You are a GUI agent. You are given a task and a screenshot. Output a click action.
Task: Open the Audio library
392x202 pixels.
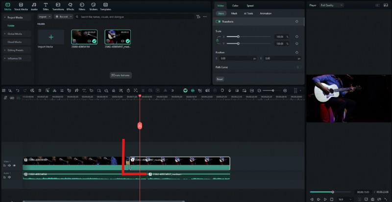pos(34,6)
